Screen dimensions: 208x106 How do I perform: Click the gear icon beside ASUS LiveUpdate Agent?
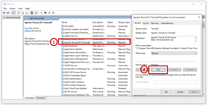pyautogui.click(x=62, y=75)
